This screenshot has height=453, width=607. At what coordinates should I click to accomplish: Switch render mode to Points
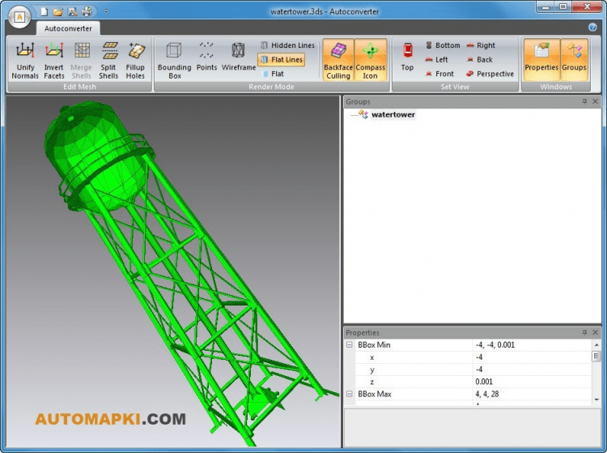point(206,57)
